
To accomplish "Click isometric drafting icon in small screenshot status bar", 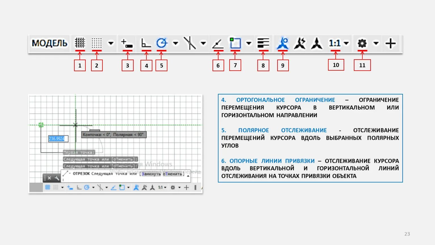I will coord(100,187).
